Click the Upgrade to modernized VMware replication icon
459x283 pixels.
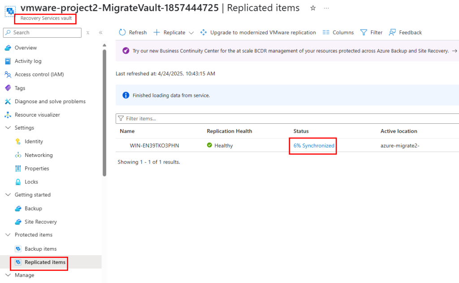[204, 33]
